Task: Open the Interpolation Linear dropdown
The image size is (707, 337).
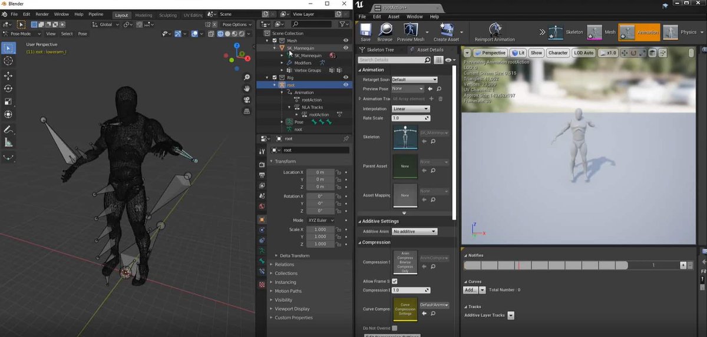Action: (x=411, y=109)
